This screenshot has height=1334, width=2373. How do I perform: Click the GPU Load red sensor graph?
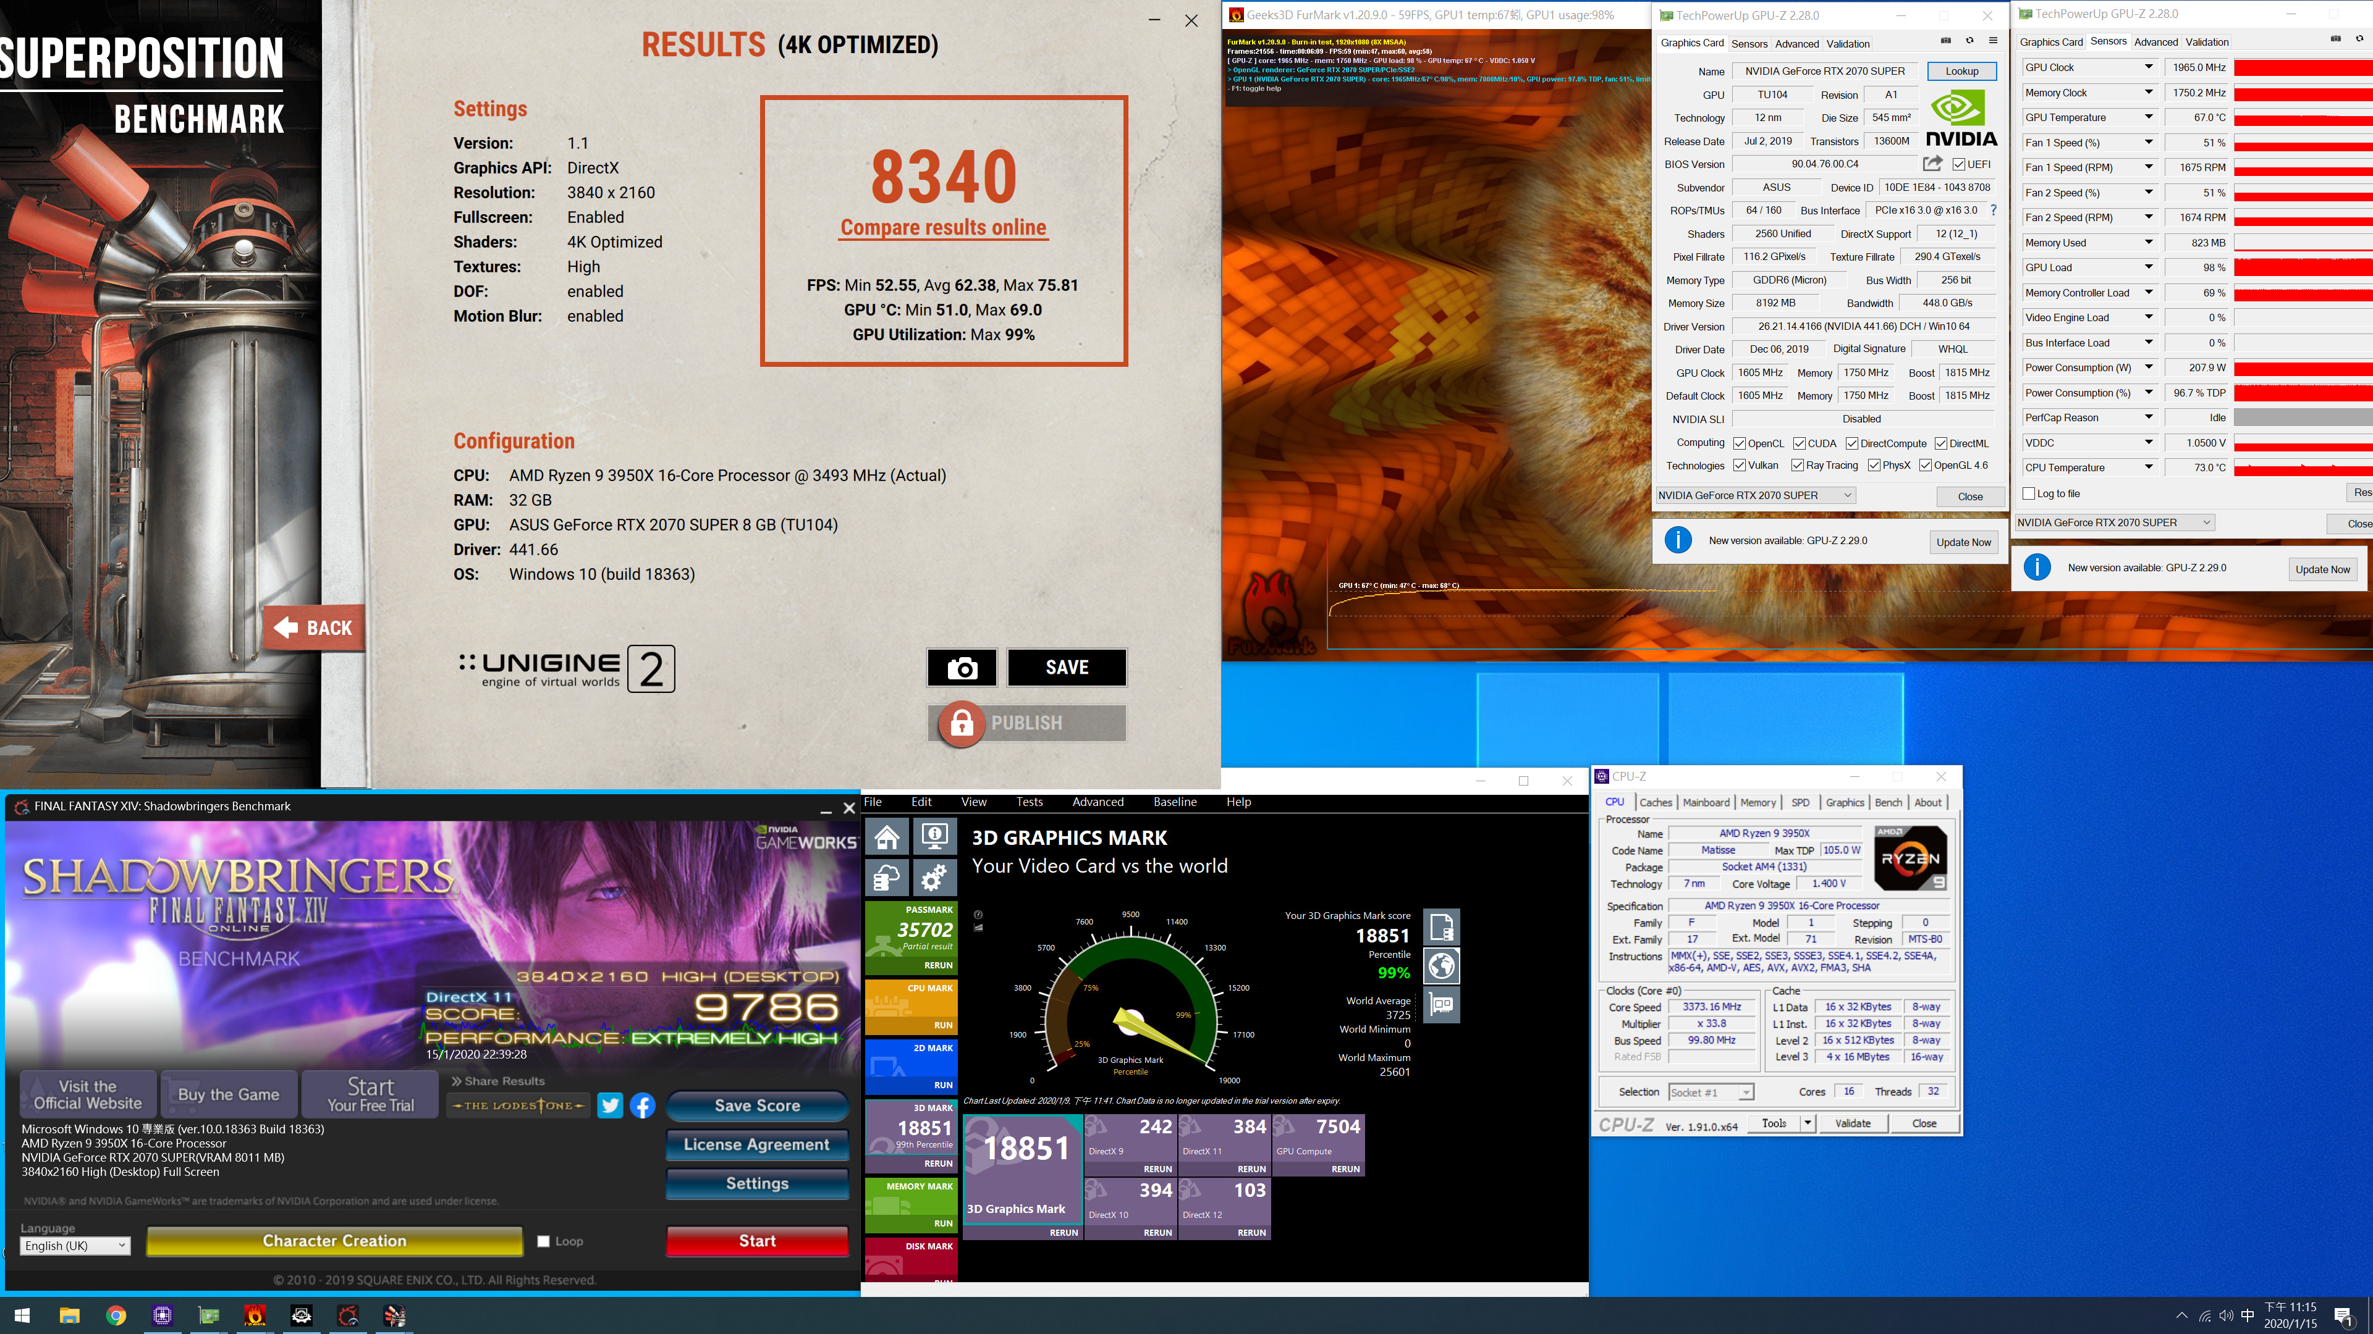coord(2303,267)
